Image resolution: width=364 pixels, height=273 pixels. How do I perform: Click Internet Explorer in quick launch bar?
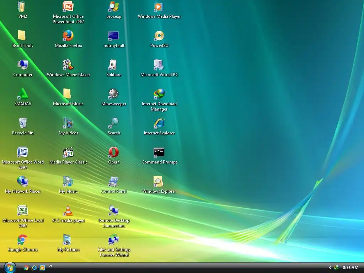[34, 268]
